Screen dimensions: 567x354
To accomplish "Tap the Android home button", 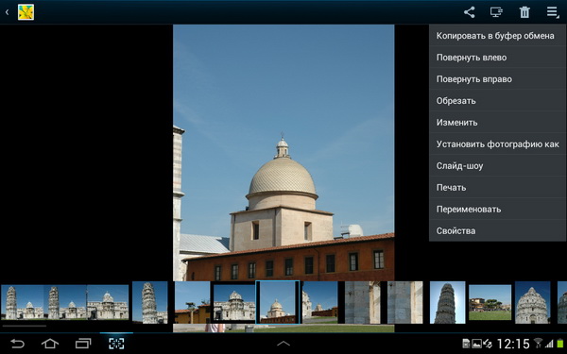I will [50, 344].
